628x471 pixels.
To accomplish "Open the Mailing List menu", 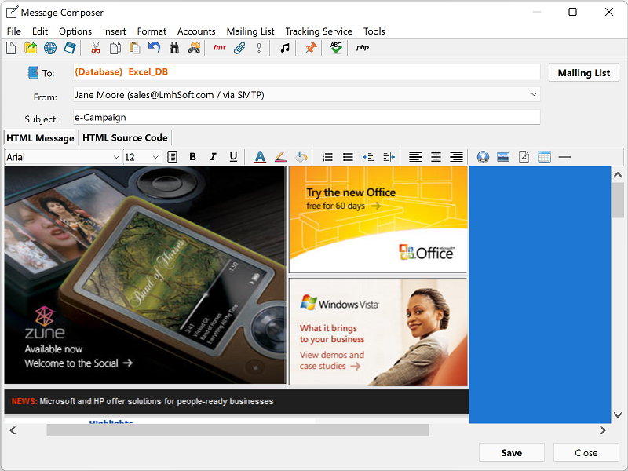I will (250, 31).
